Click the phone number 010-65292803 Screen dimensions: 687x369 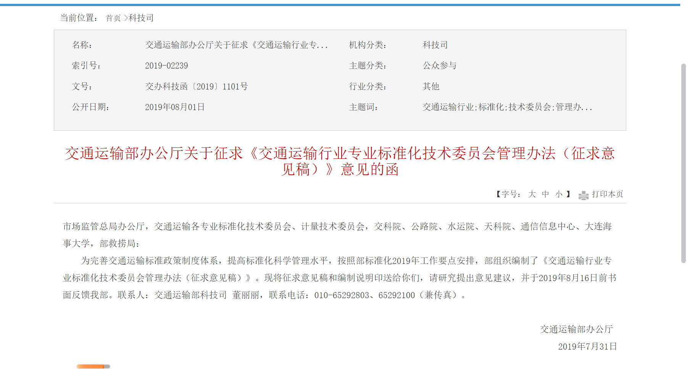tap(342, 295)
